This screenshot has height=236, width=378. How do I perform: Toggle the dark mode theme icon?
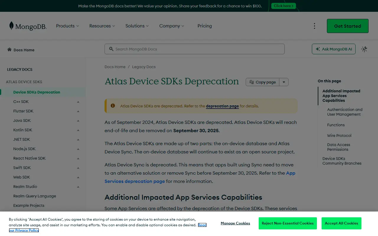[x=364, y=49]
